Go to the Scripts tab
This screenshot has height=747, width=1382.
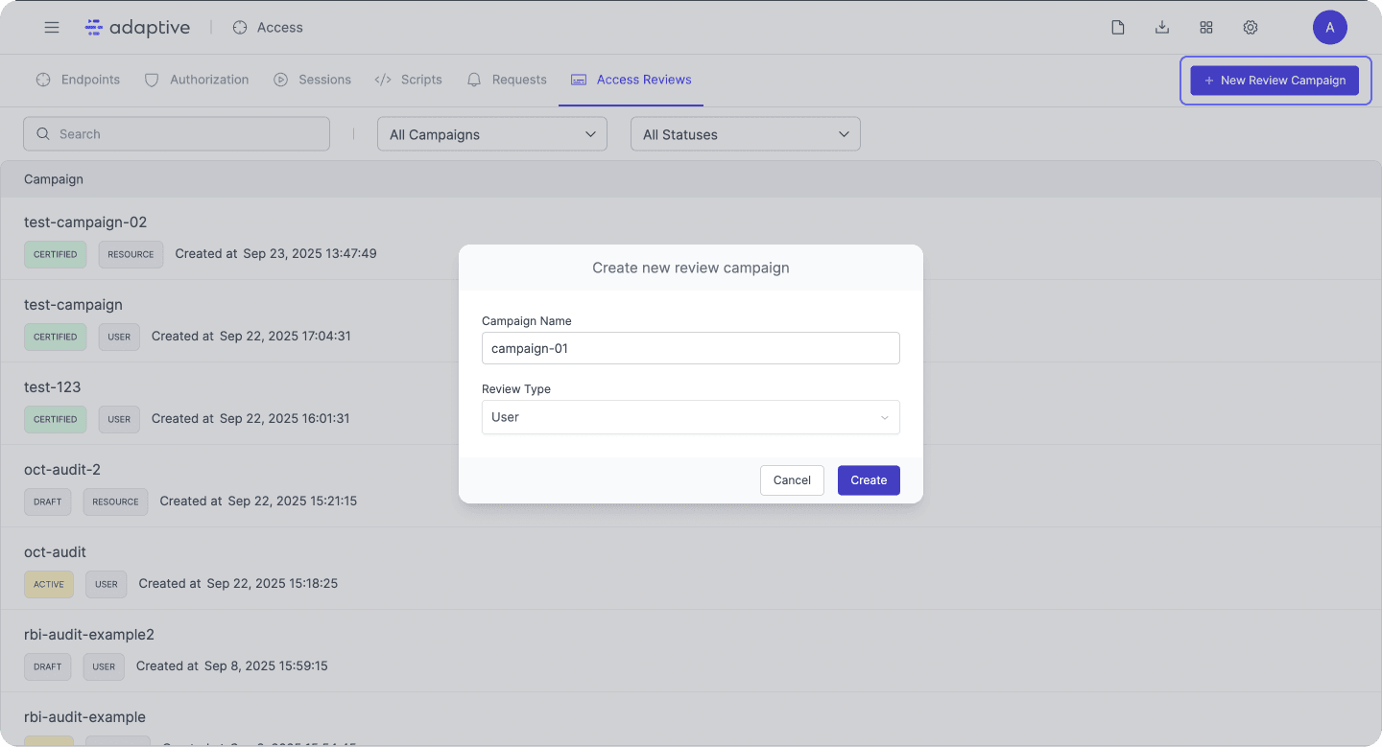pyautogui.click(x=409, y=80)
